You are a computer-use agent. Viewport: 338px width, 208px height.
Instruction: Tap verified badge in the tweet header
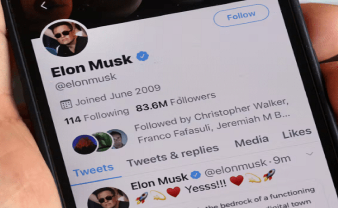pyautogui.click(x=196, y=175)
